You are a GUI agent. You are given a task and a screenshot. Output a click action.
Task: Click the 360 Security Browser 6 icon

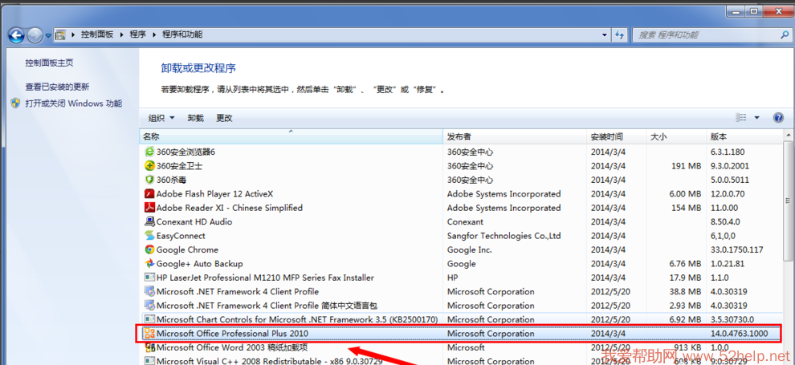click(149, 152)
